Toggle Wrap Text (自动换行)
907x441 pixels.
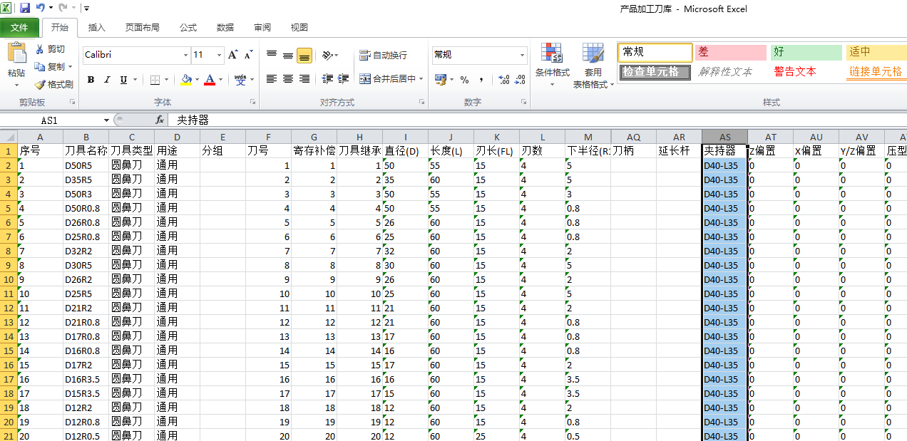point(384,55)
